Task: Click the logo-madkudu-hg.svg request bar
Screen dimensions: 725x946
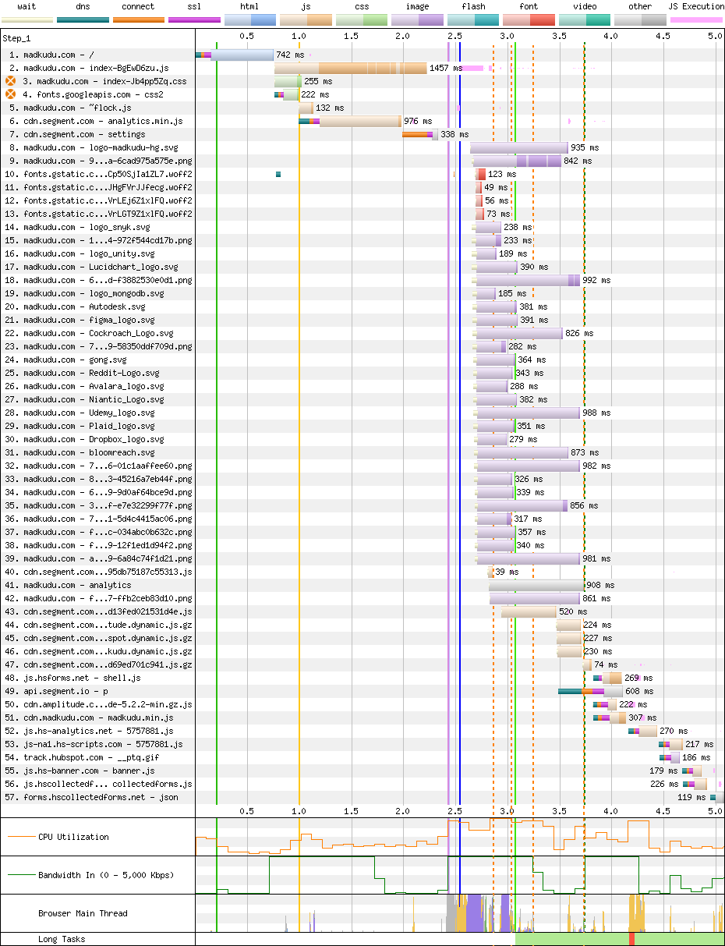Action: pos(518,147)
